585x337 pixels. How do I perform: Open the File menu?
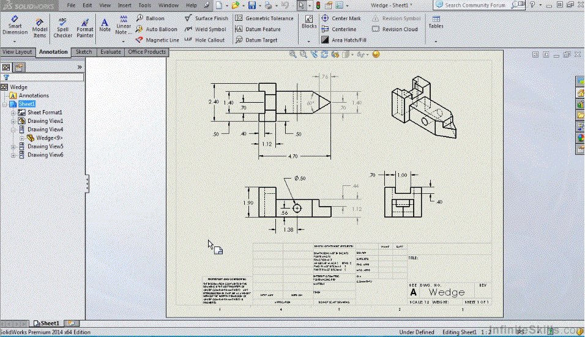point(71,6)
